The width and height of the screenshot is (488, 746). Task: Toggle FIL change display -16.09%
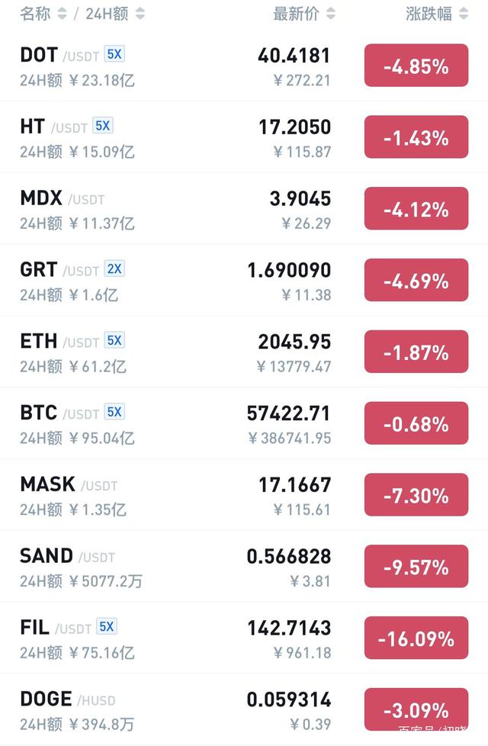(x=416, y=638)
